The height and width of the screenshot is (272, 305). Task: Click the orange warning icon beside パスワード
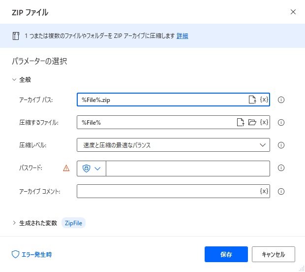point(66,168)
